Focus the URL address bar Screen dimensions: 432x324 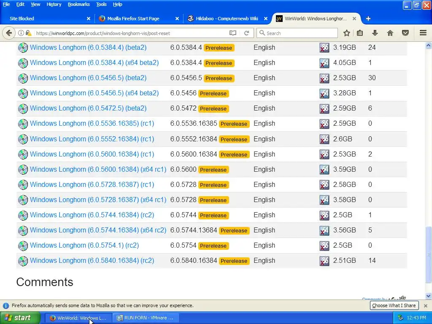tap(131, 33)
